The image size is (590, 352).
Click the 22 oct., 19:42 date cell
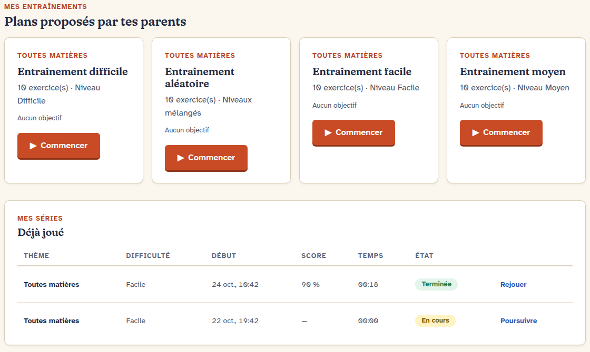[x=235, y=321]
